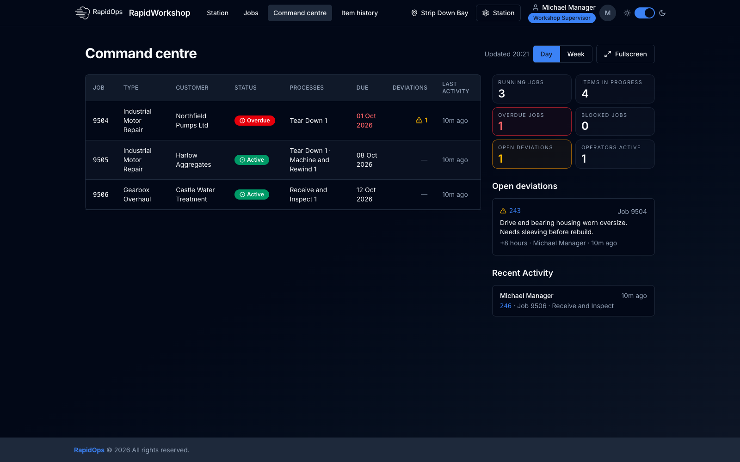Click the Deviations column header
The image size is (740, 462).
[x=410, y=88]
